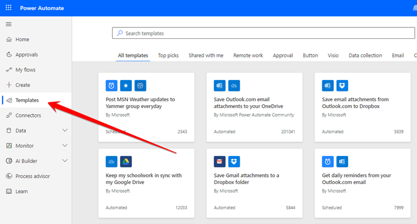The width and height of the screenshot is (417, 224).
Task: Click the MSN Weather sun icon
Action: 126,85
